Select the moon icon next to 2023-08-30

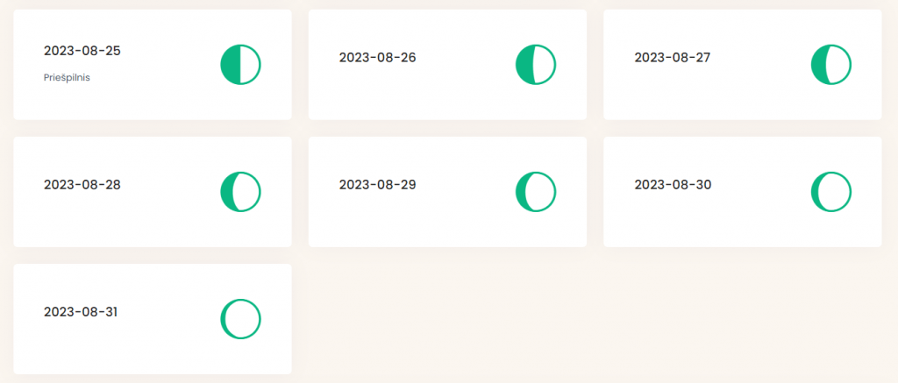(831, 192)
